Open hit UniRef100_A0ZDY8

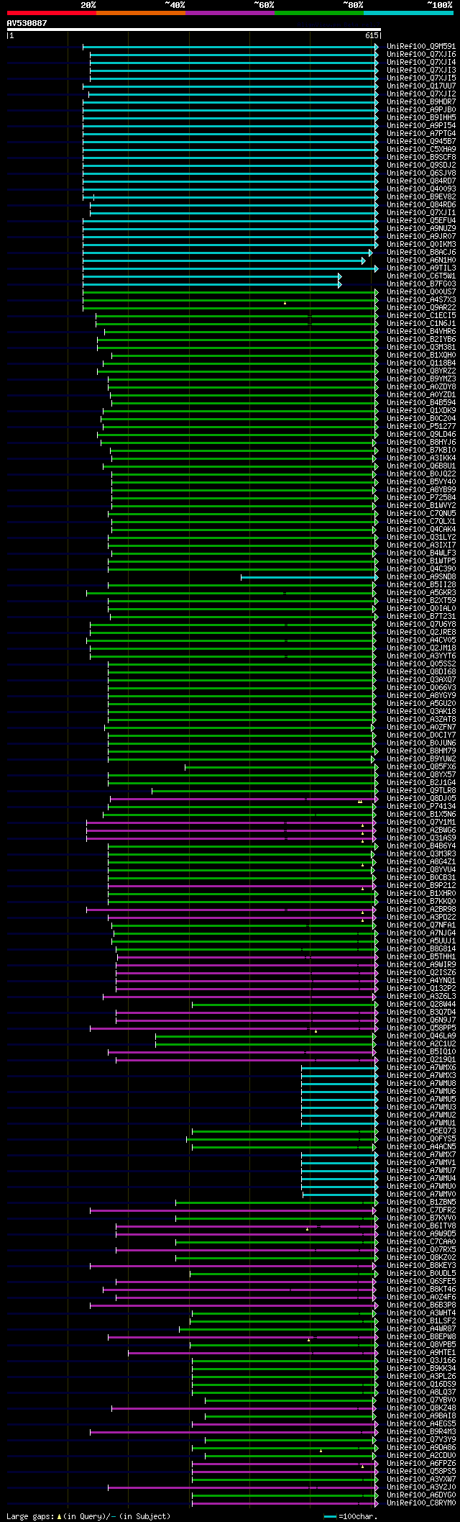tap(421, 386)
